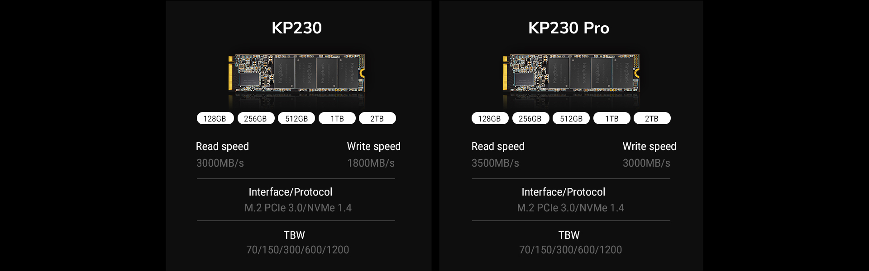The image size is (869, 271).
Task: Select the 128GB capacity under KP230
Action: (215, 118)
